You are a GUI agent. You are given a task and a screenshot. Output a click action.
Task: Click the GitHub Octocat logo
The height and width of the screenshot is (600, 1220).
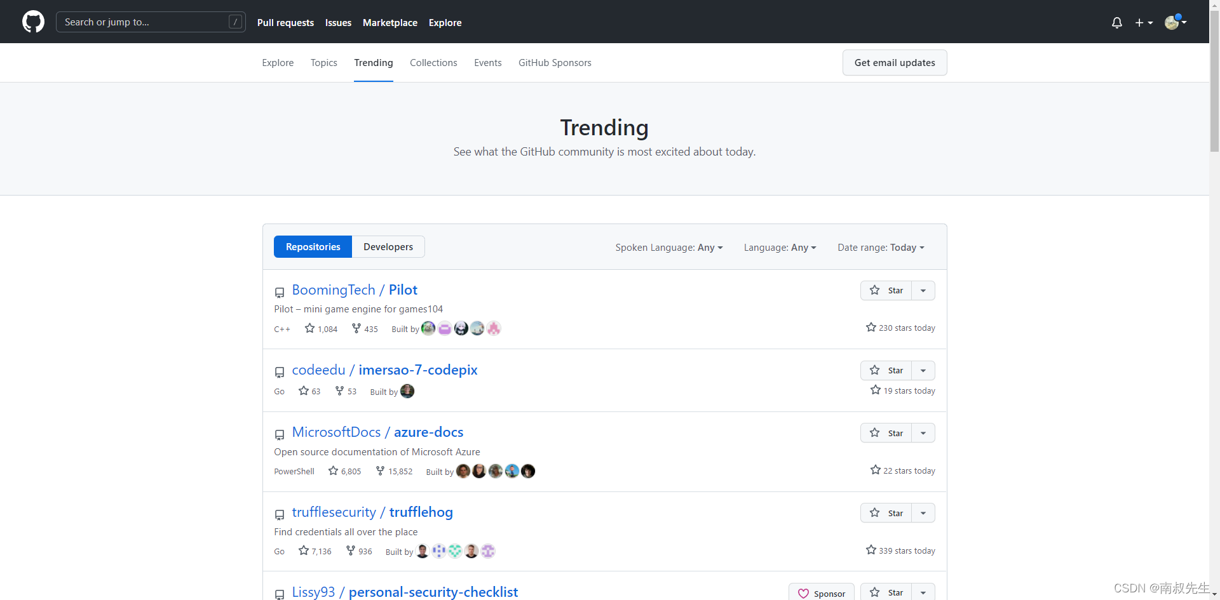point(33,22)
